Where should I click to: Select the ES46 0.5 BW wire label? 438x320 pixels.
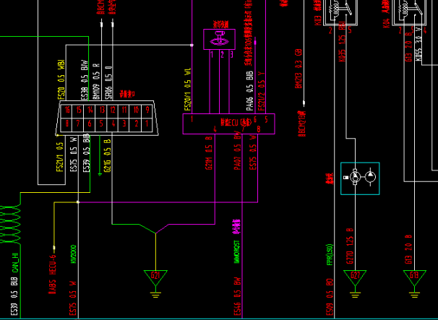(237, 297)
